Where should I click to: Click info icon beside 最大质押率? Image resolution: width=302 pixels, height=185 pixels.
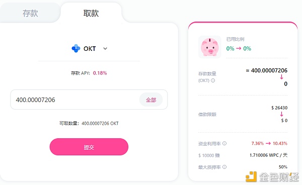tap(224, 167)
